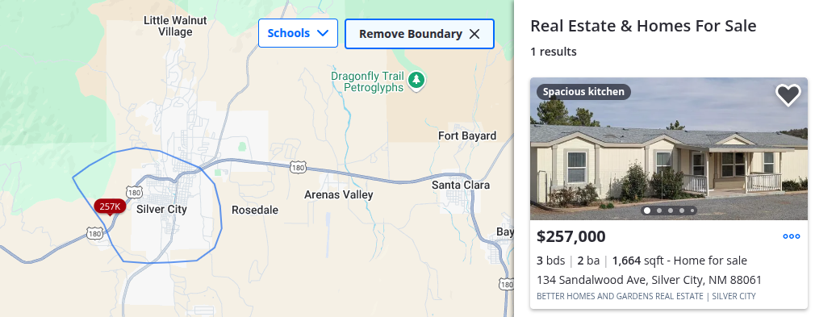815x317 pixels.
Task: Click the $257,000 listing price
Action: [x=570, y=236]
